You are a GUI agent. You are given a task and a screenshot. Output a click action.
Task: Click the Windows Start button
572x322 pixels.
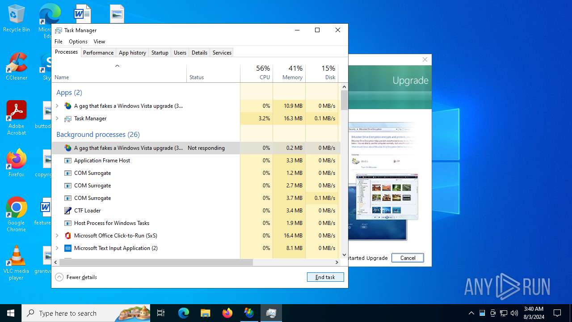(11, 313)
